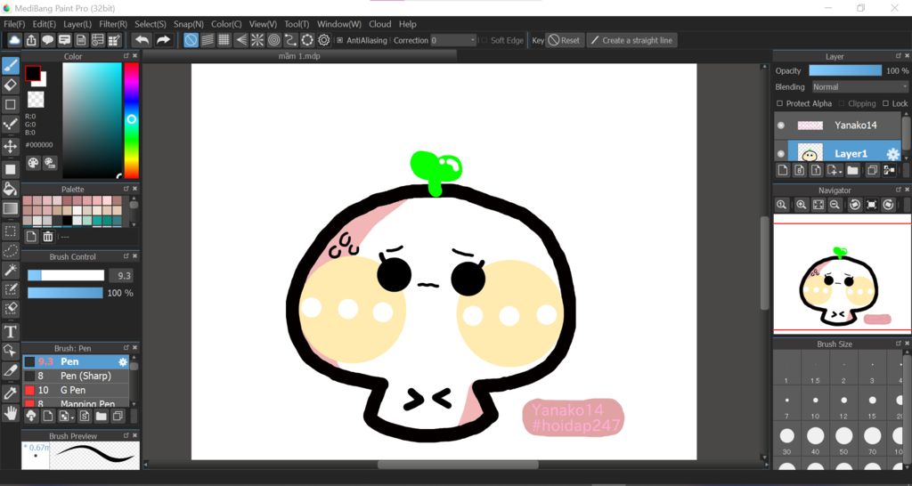This screenshot has height=486, width=912.
Task: Select the Hand tool
Action: click(11, 413)
